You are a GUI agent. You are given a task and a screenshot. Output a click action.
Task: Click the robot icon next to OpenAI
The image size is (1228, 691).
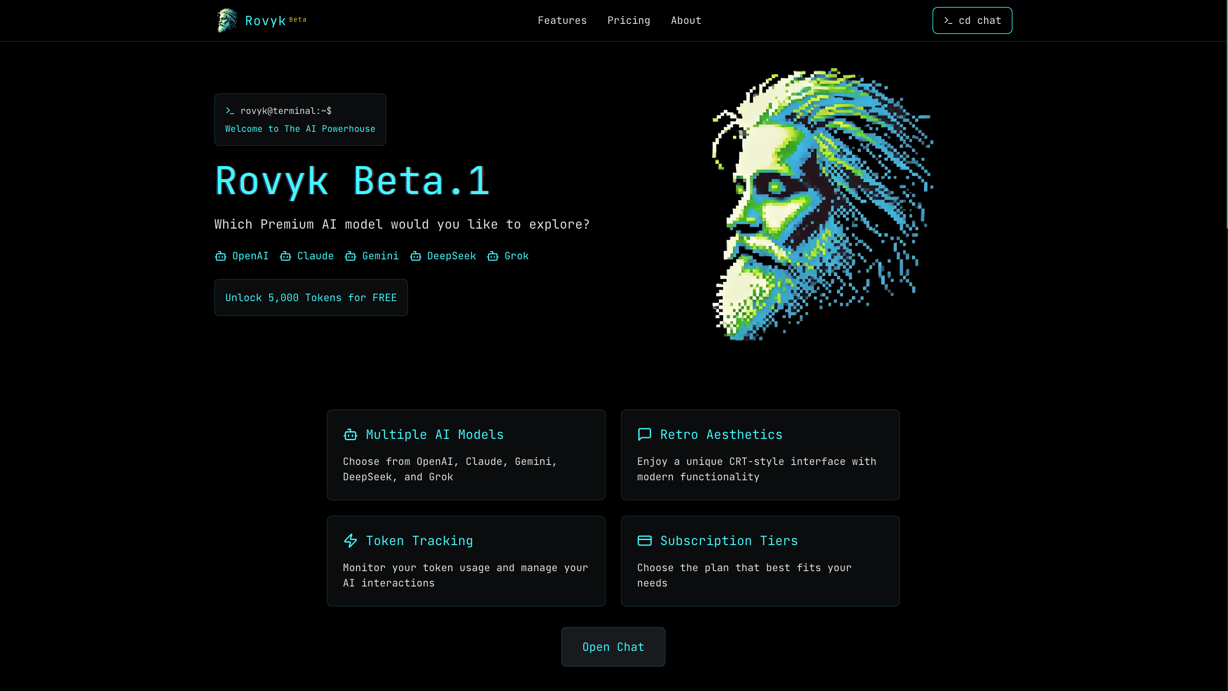[x=220, y=256]
